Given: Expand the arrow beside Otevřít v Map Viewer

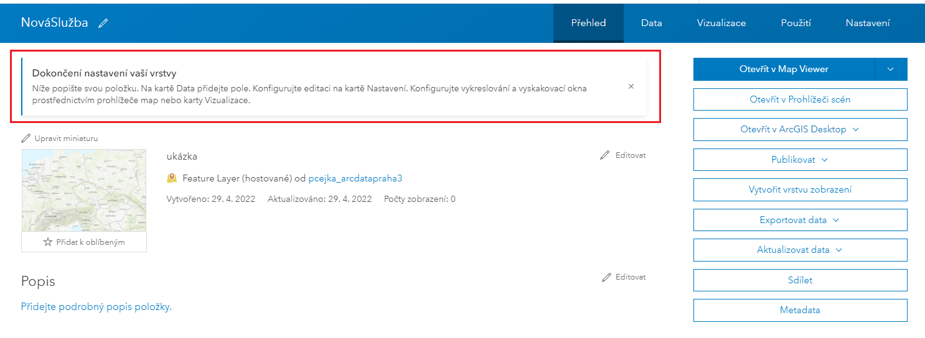Looking at the screenshot, I should (x=891, y=69).
